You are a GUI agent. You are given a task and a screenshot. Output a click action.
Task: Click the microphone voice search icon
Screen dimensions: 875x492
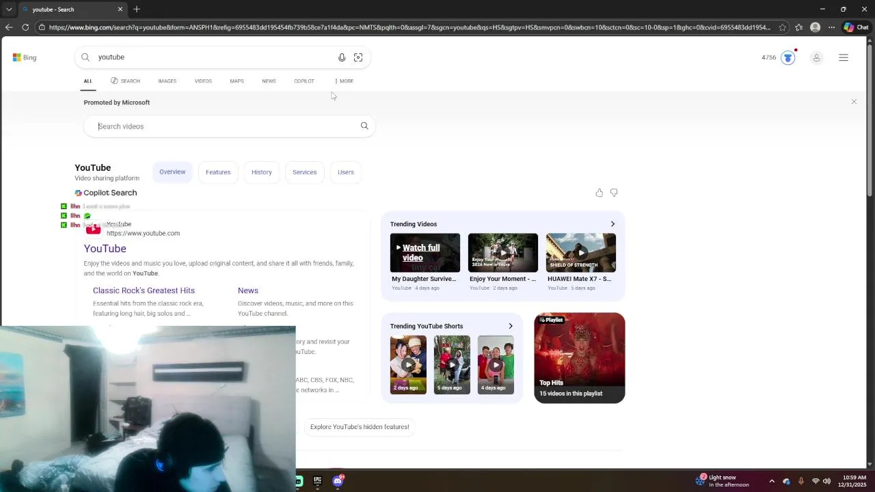point(342,57)
